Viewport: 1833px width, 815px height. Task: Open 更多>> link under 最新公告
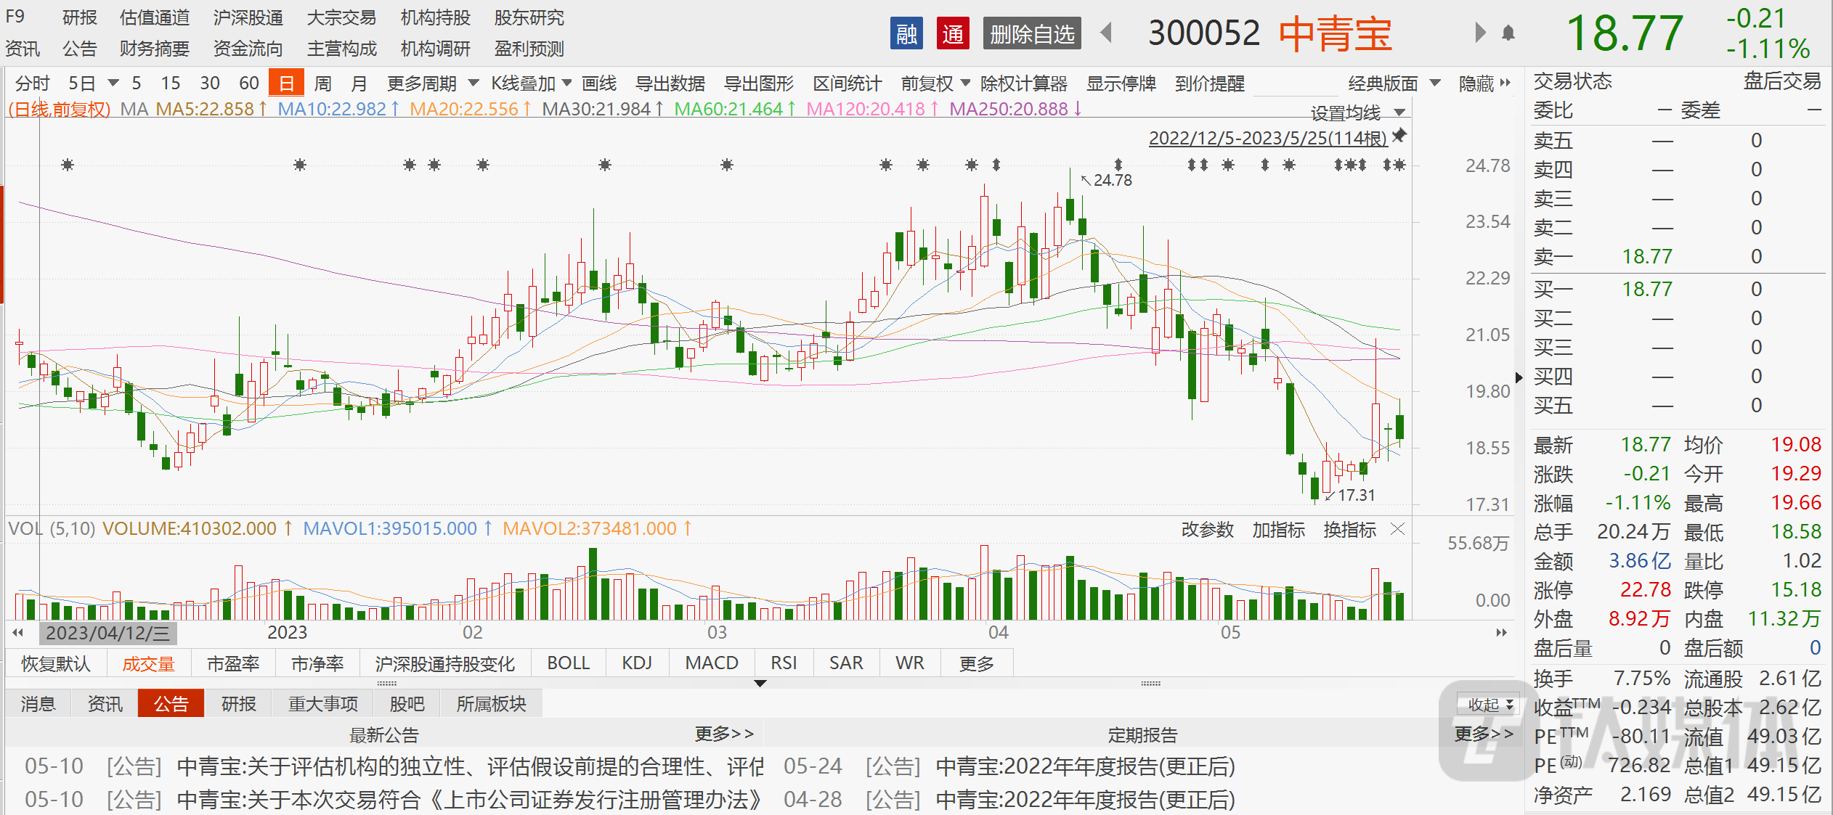pyautogui.click(x=724, y=734)
